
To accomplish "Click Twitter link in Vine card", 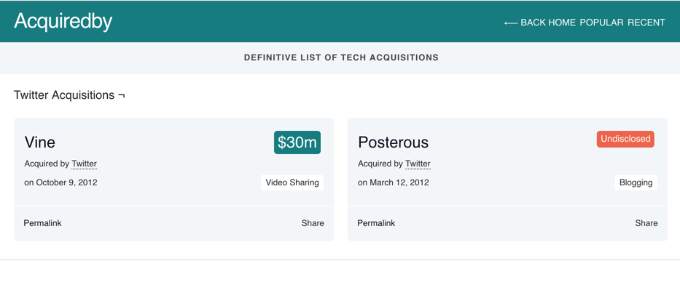I will 84,164.
